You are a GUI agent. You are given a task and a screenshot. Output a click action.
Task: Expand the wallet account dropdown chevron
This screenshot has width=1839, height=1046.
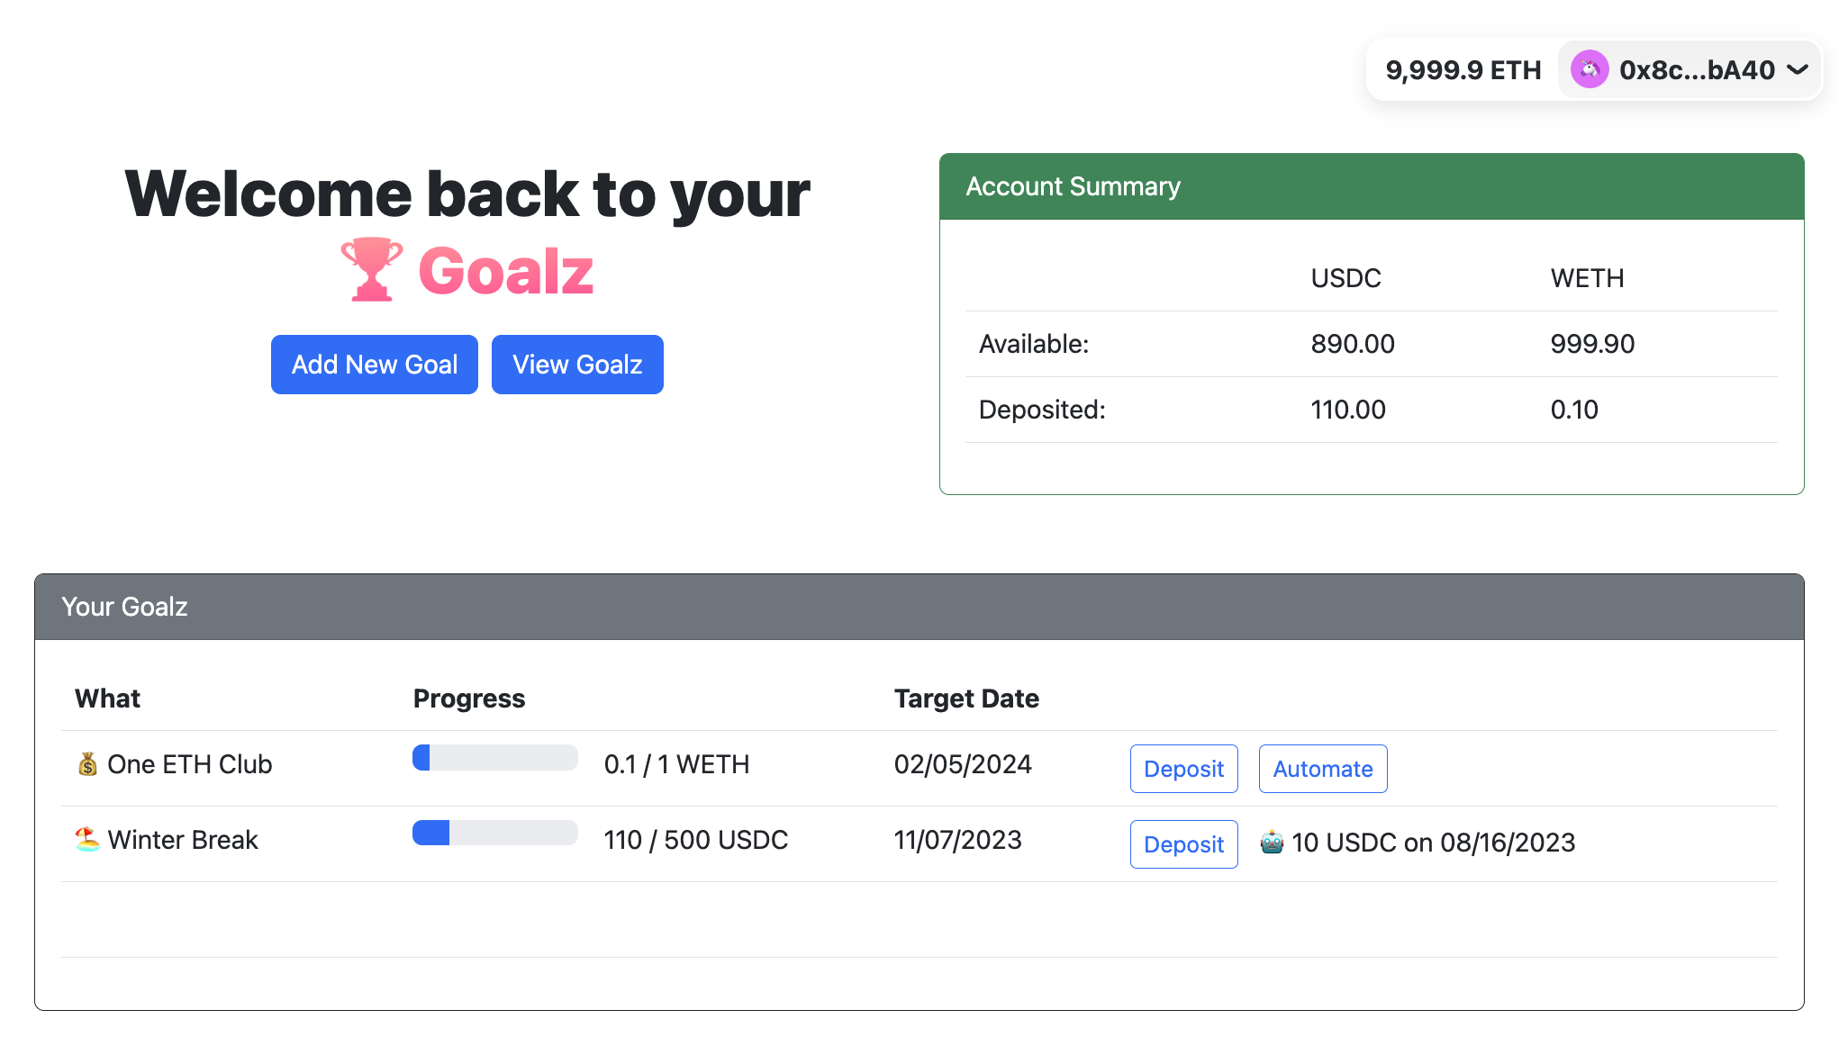tap(1798, 69)
